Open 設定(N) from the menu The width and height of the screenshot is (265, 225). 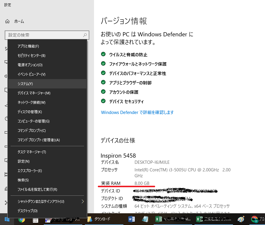(x=47, y=161)
